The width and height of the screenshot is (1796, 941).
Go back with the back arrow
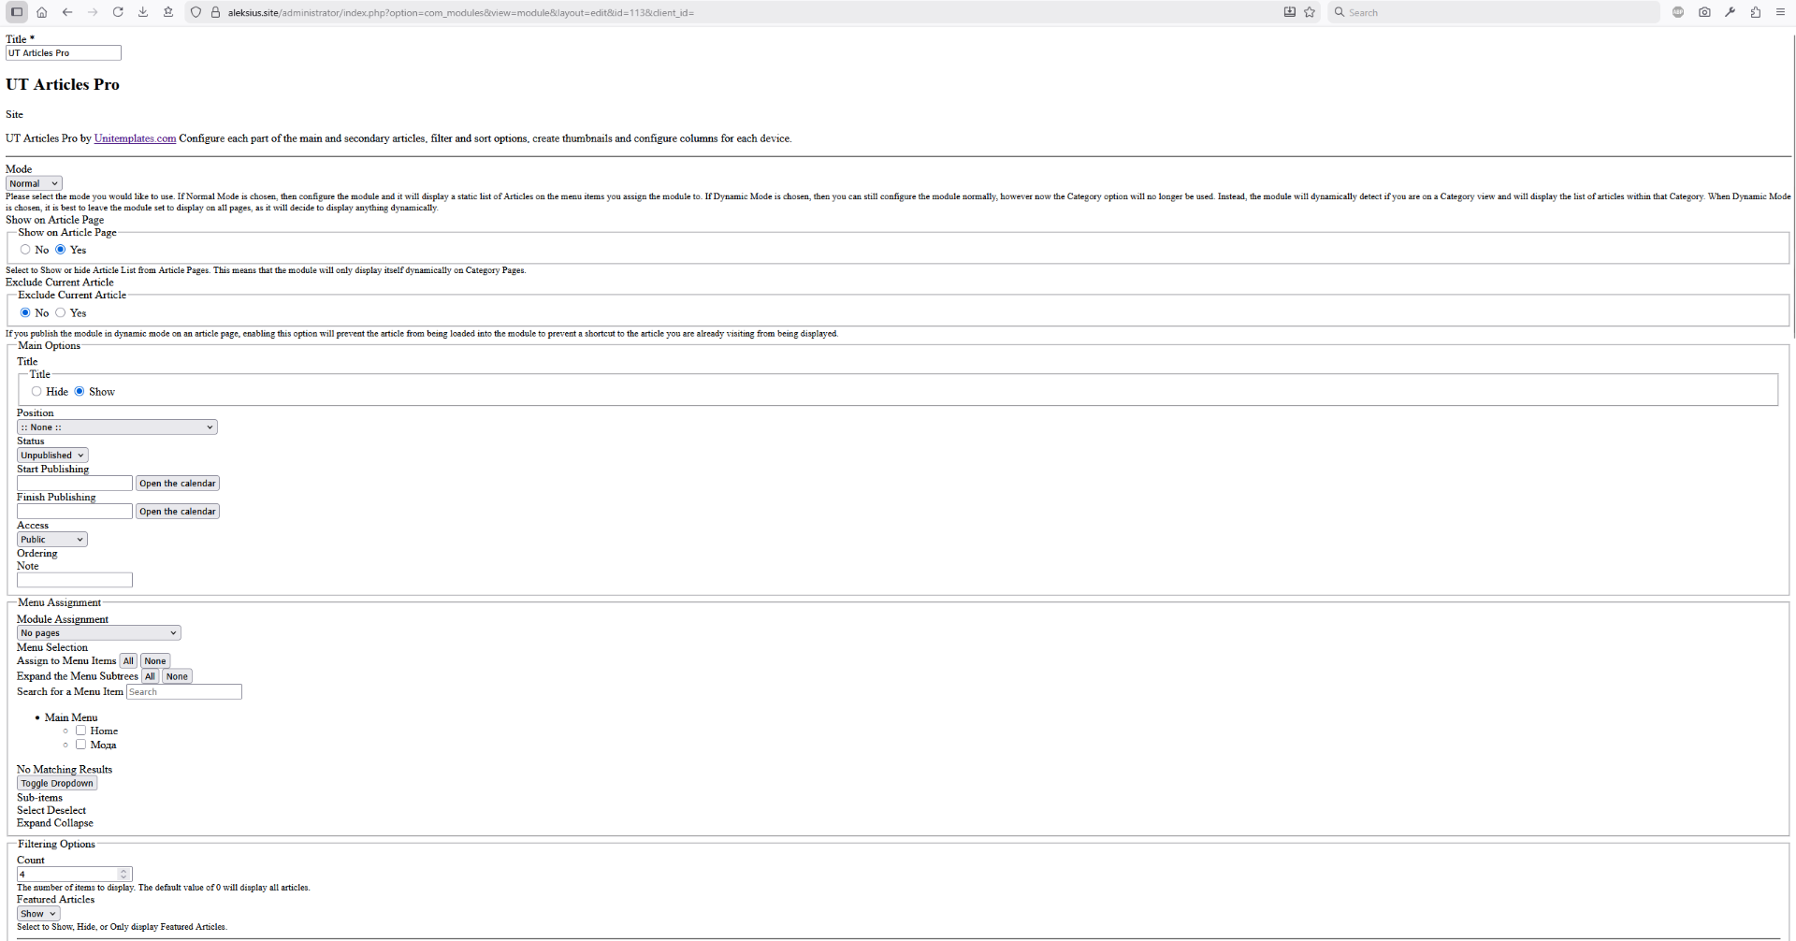(x=67, y=12)
